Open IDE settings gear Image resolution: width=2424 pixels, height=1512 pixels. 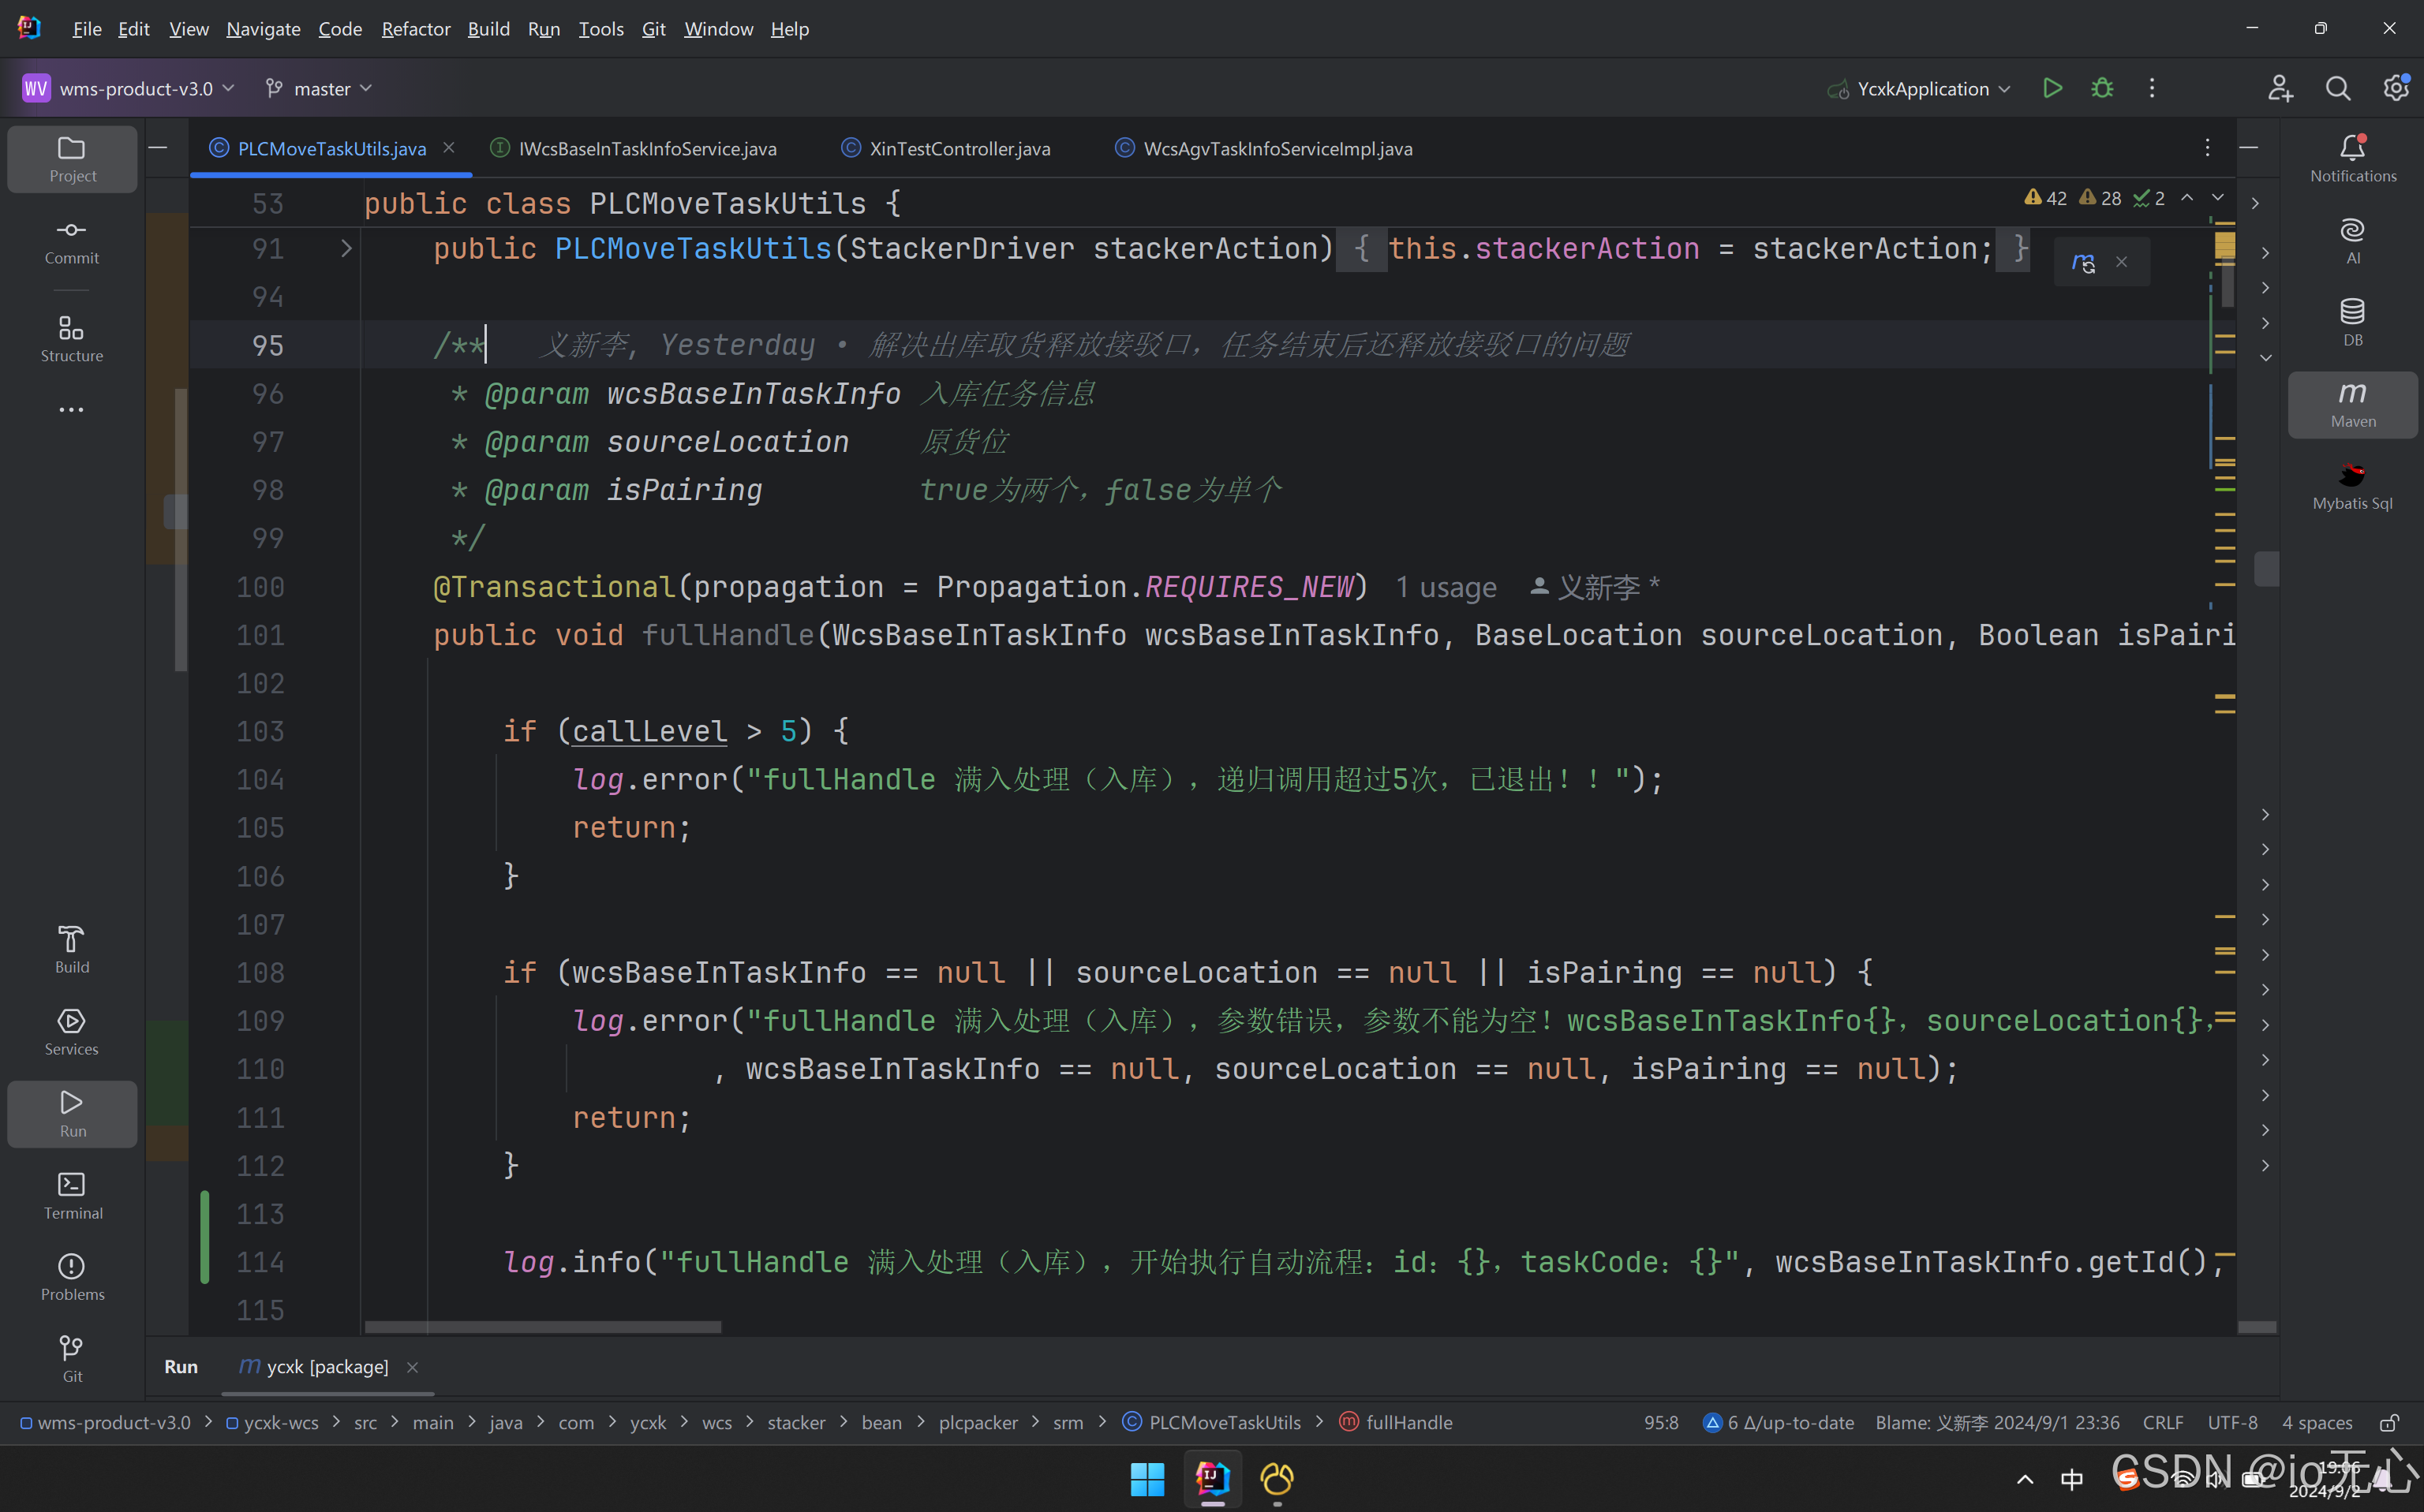[x=2396, y=88]
